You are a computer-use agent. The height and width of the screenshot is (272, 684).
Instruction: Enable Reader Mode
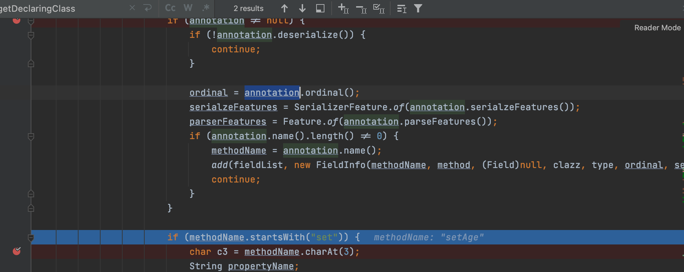[657, 28]
